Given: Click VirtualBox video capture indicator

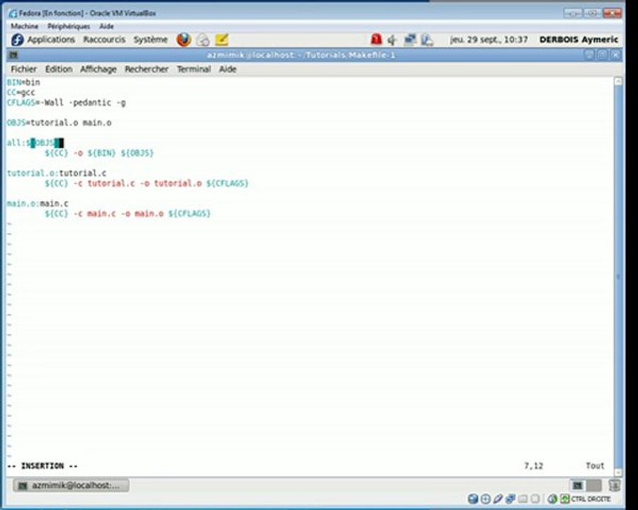Looking at the screenshot, I should pyautogui.click(x=535, y=499).
